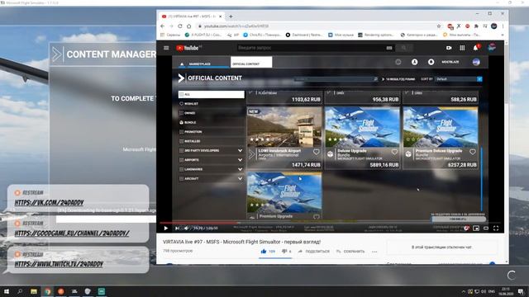Open YouTube create video camera icon
Screen dimensions: 529x297
click(449, 48)
